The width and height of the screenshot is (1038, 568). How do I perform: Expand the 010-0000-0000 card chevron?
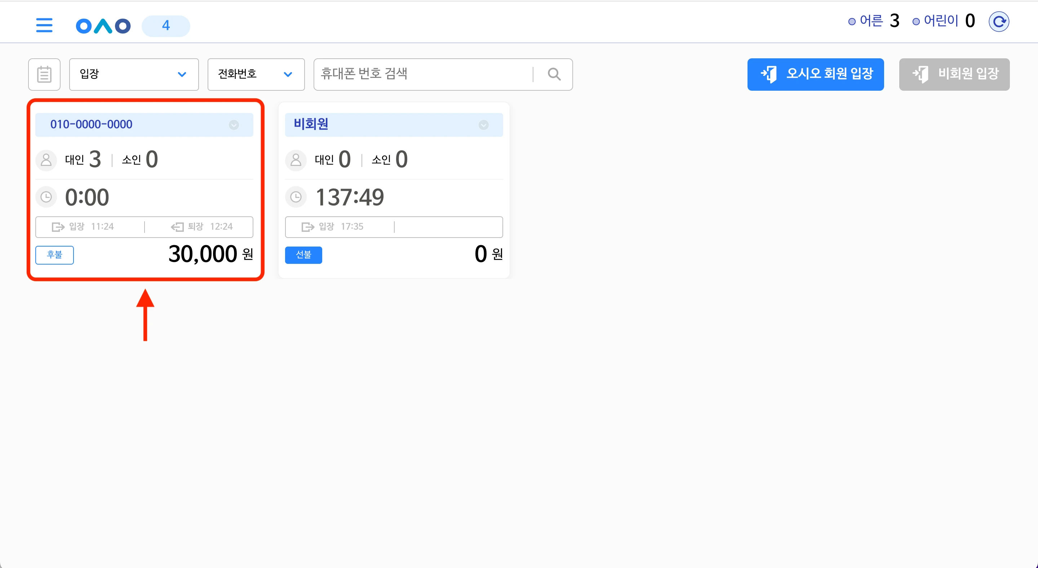click(x=234, y=125)
